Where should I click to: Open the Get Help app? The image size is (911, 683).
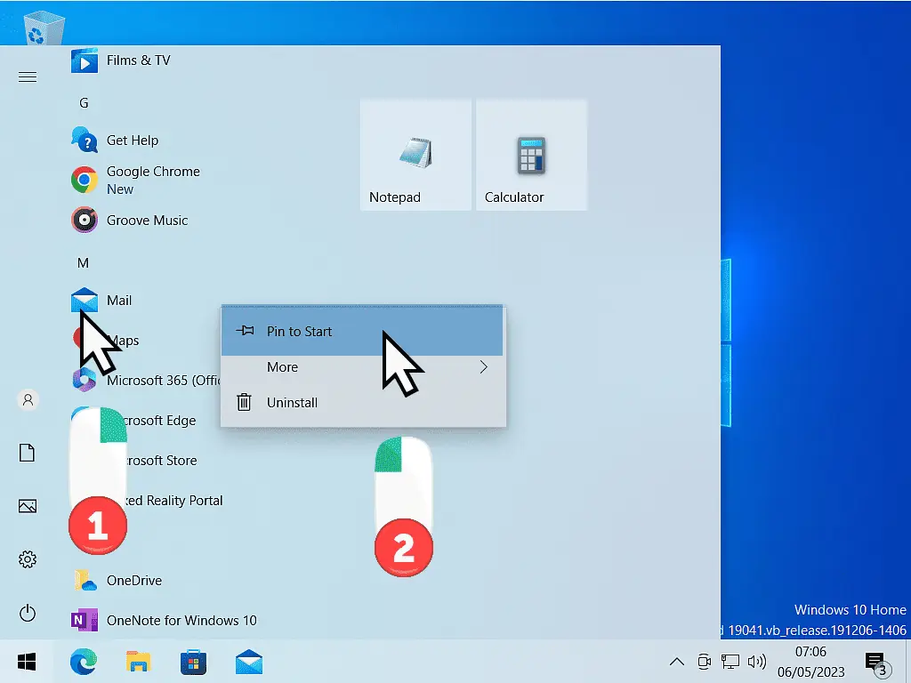click(x=133, y=140)
